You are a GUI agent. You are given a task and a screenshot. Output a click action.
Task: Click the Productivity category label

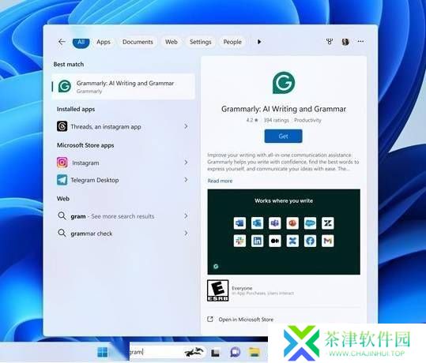click(x=307, y=120)
